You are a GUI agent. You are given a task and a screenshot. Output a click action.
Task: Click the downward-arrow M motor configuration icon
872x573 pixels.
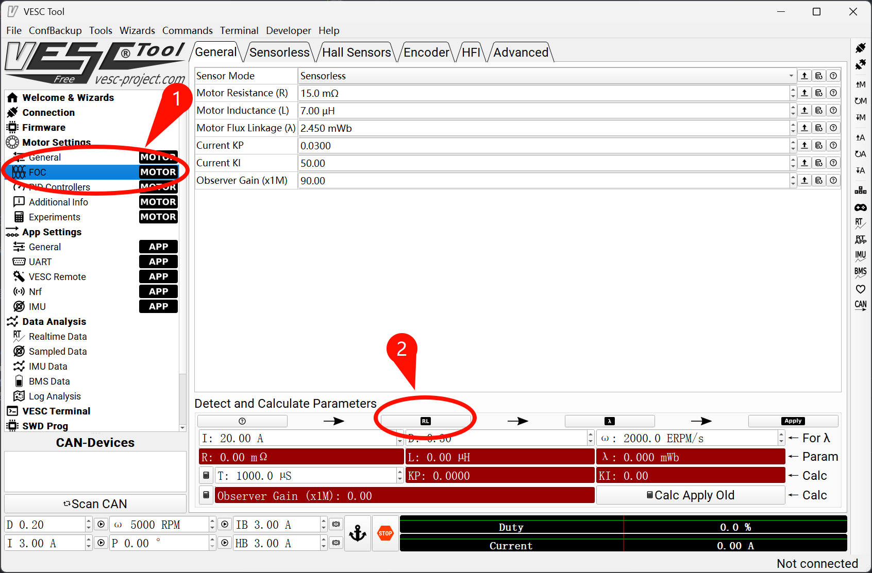[860, 117]
